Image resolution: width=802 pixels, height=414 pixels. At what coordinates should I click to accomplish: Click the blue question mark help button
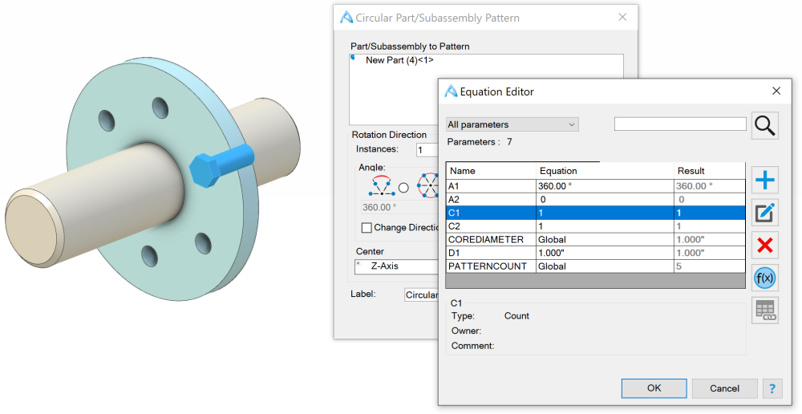click(772, 388)
